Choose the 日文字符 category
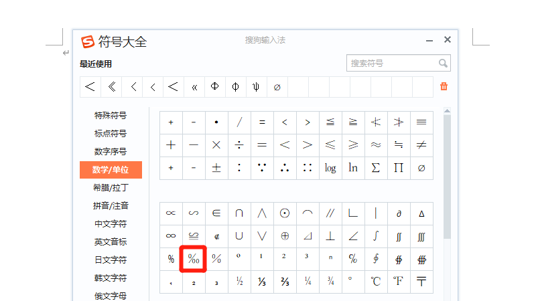The width and height of the screenshot is (536, 301). (x=111, y=260)
